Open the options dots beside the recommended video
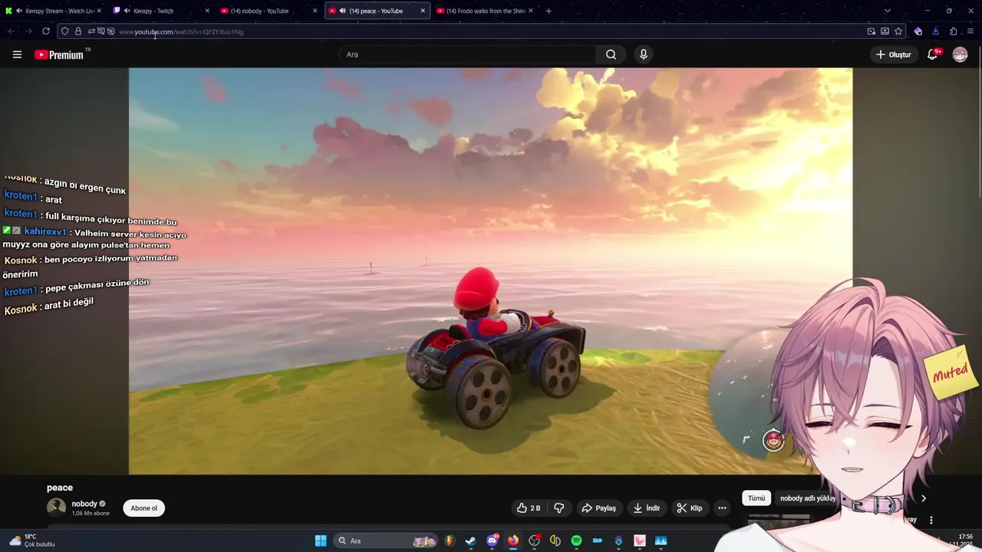The width and height of the screenshot is (982, 552). [x=931, y=520]
